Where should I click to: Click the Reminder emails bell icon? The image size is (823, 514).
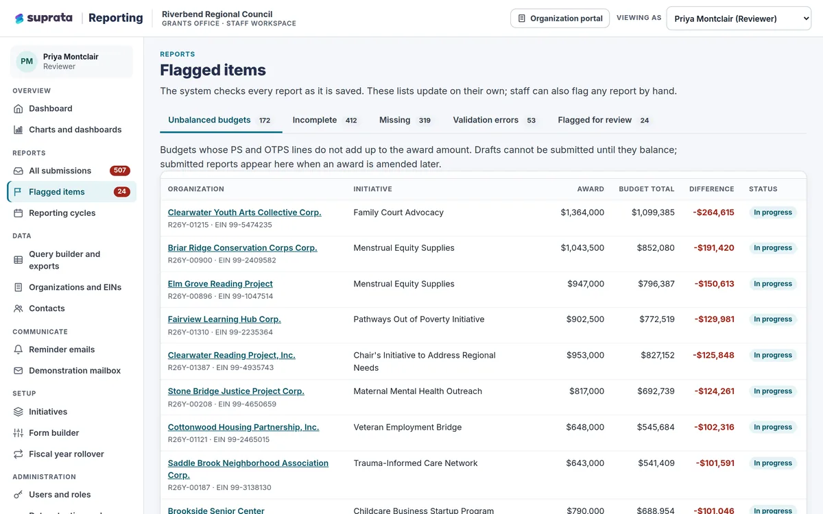coord(19,350)
